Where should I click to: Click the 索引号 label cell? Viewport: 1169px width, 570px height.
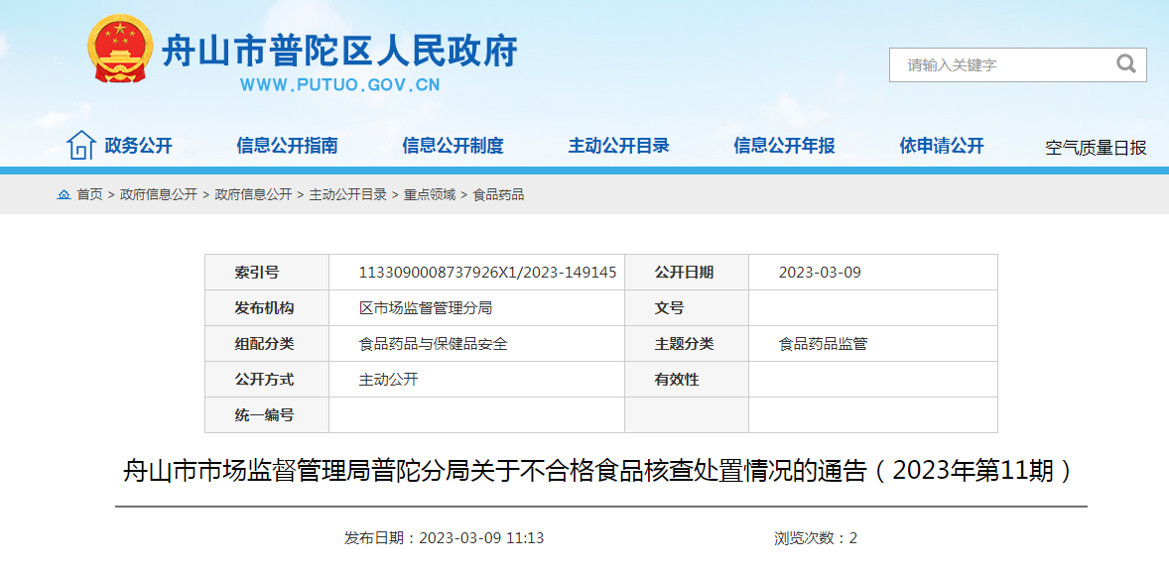[267, 272]
